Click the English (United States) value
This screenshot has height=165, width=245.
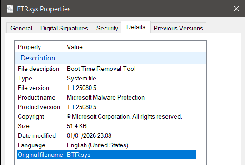97,145
